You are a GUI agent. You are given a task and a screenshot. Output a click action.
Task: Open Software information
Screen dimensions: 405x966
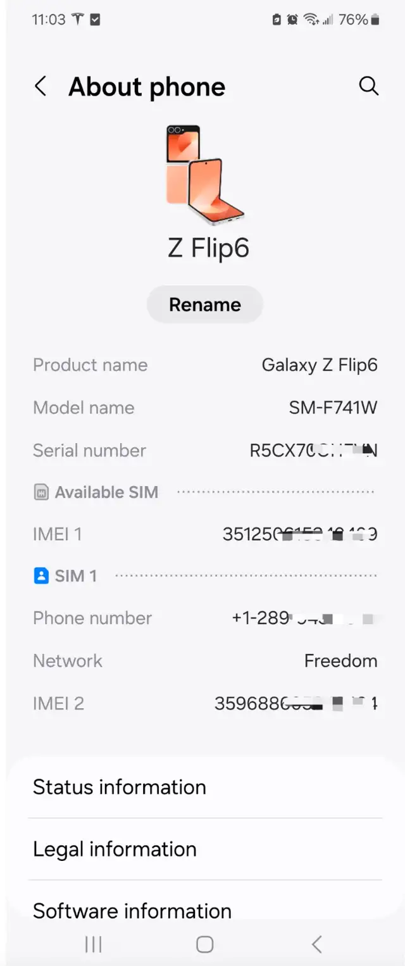point(132,910)
